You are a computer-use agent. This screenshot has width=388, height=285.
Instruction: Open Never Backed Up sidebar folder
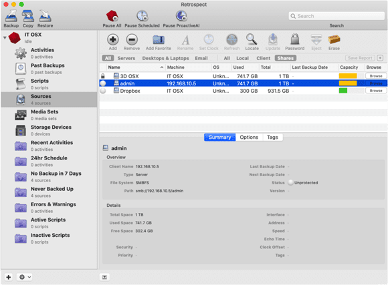pos(49,192)
